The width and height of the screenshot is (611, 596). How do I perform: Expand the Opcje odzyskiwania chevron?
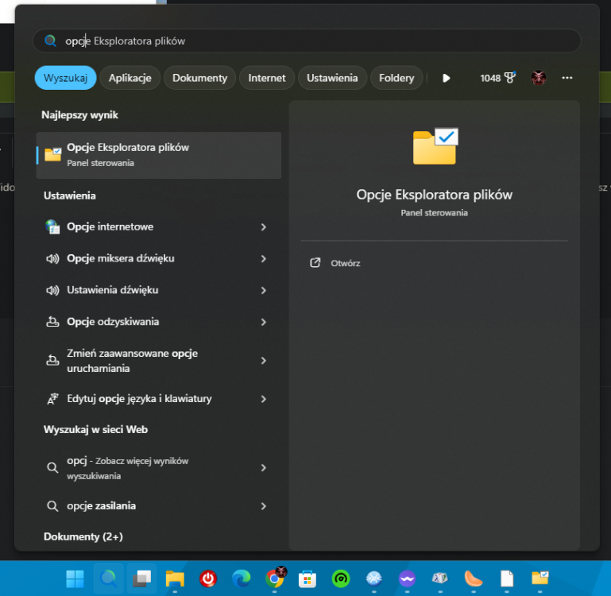[x=264, y=322]
